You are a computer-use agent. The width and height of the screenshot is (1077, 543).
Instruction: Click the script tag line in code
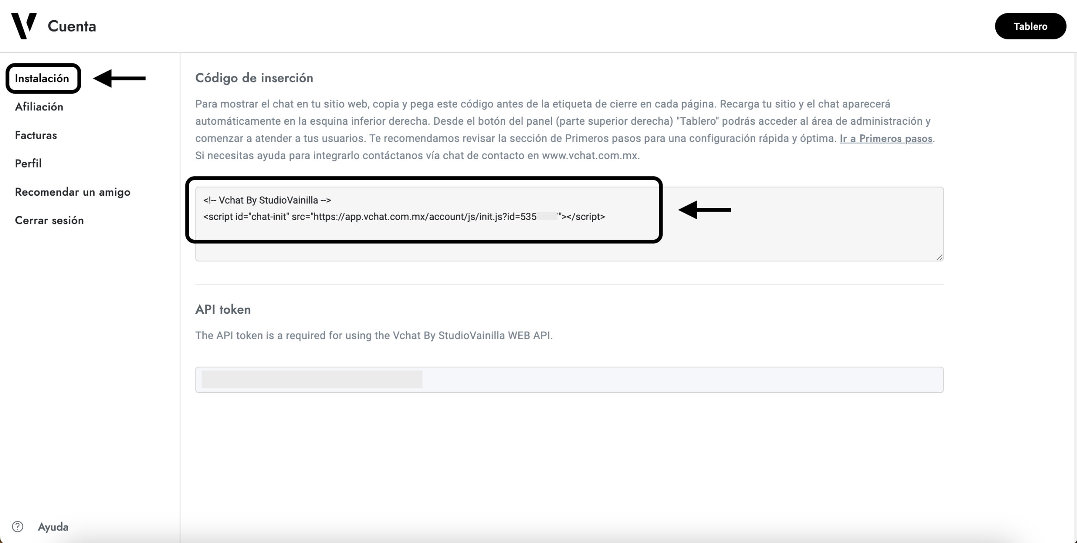pos(404,217)
